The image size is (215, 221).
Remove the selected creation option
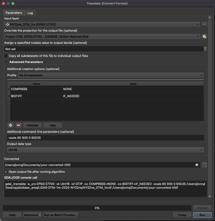click(18, 125)
